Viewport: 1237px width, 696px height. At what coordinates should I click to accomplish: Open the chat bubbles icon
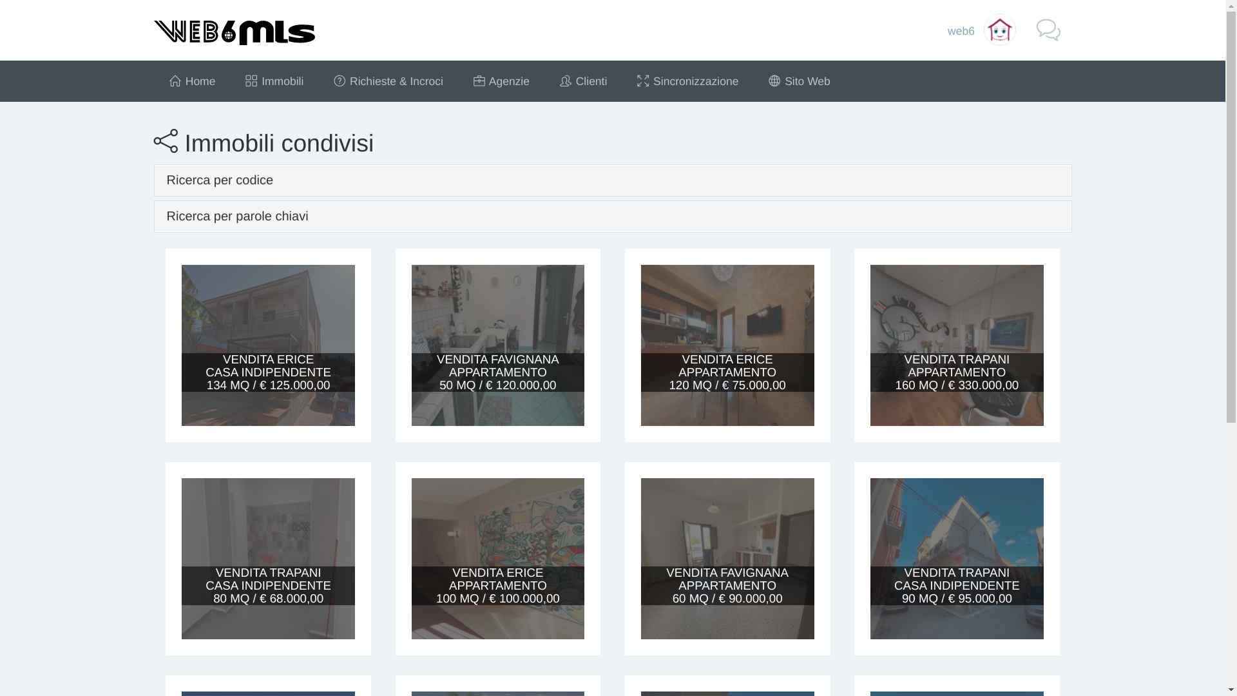(x=1048, y=30)
